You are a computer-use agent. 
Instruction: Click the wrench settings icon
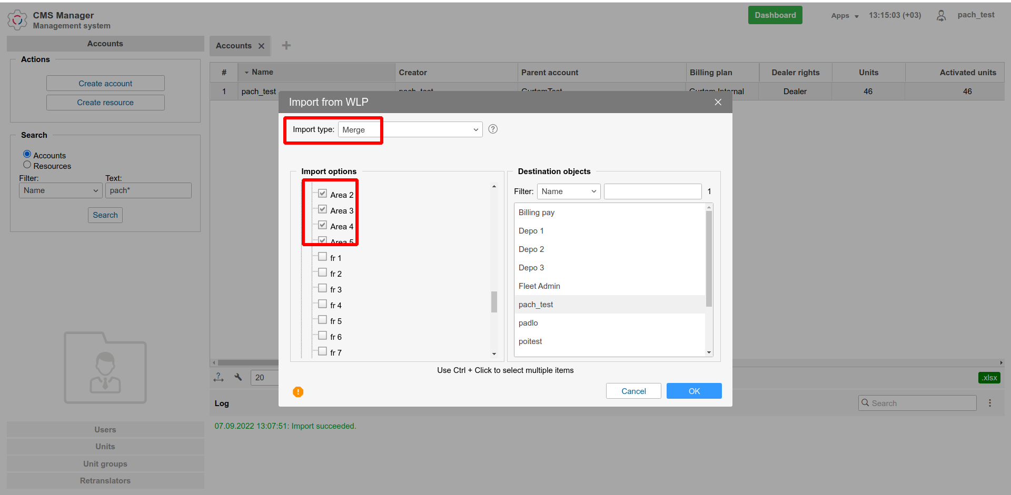238,377
